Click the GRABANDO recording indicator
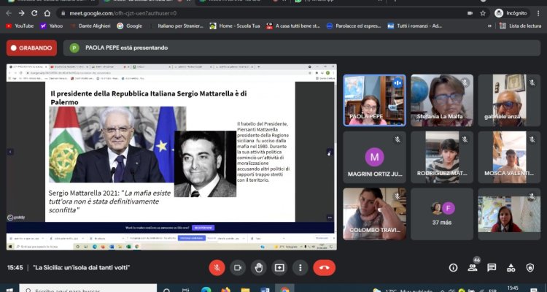Screen dimensions: 547x292 [x=32, y=48]
